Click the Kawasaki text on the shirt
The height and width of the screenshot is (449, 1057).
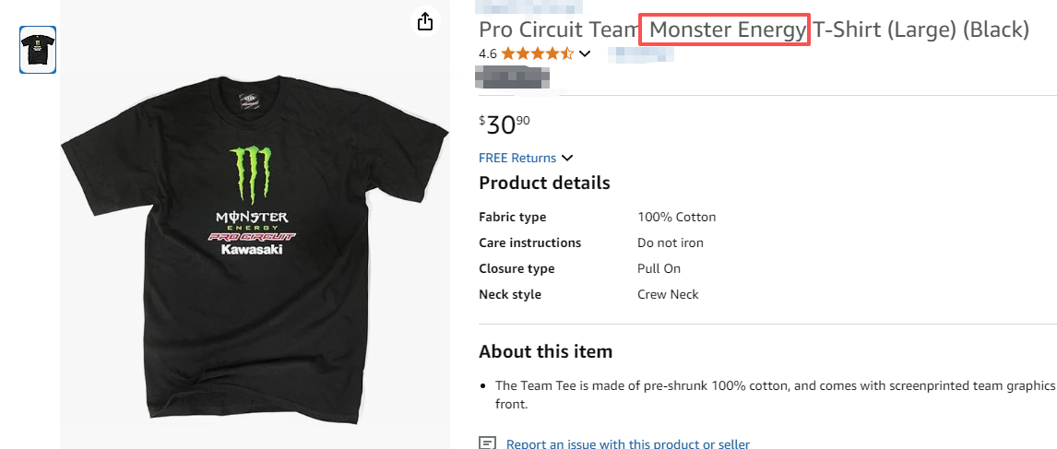pyautogui.click(x=251, y=249)
